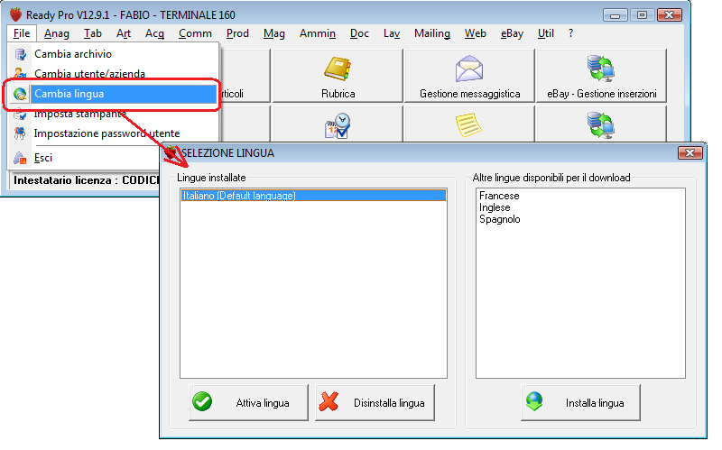Open the Mailing menu
The image size is (722, 450).
432,33
